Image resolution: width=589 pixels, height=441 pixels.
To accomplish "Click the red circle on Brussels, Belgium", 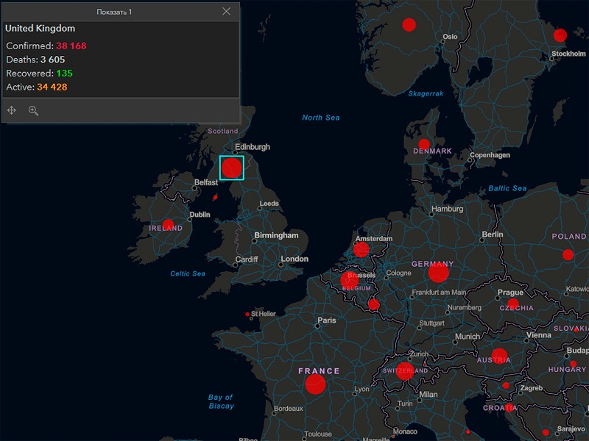I will (x=350, y=280).
